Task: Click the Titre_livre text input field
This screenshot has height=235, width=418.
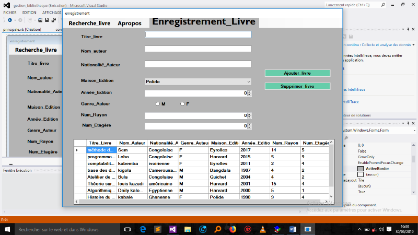Action: coord(198,35)
